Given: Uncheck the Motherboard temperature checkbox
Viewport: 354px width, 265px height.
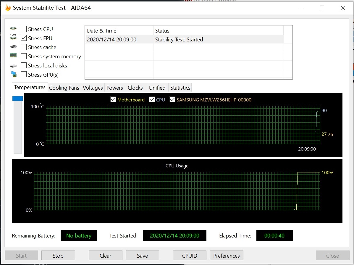Looking at the screenshot, I should 113,99.
